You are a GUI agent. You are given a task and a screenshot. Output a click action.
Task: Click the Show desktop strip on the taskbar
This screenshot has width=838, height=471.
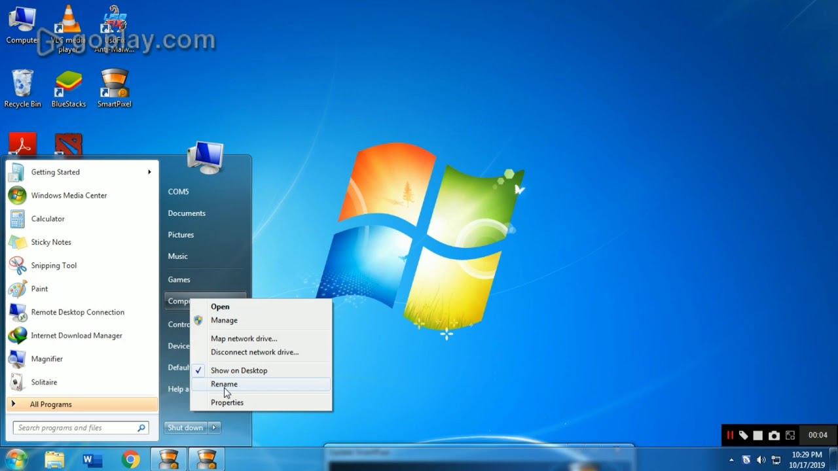point(833,460)
